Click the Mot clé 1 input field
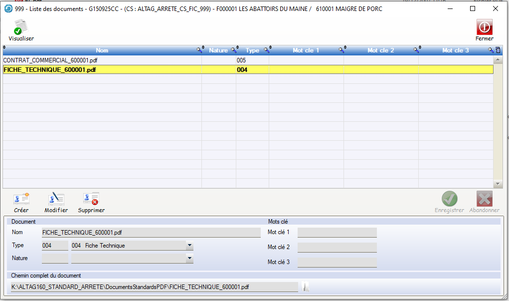 click(x=337, y=232)
